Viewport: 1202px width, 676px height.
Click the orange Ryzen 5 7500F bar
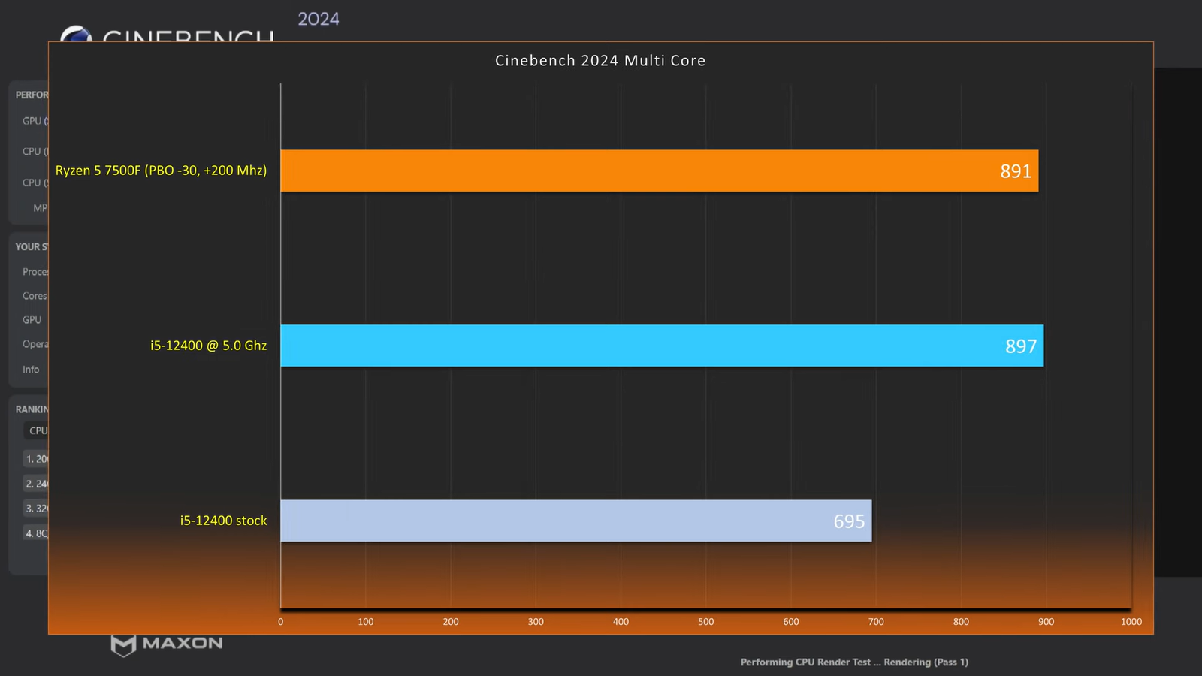[639, 171]
